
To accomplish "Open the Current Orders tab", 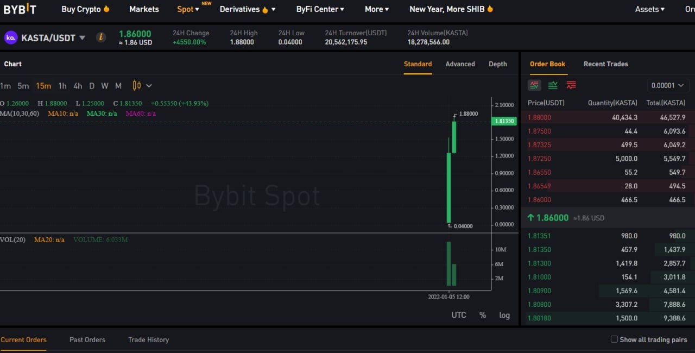I will coord(23,340).
